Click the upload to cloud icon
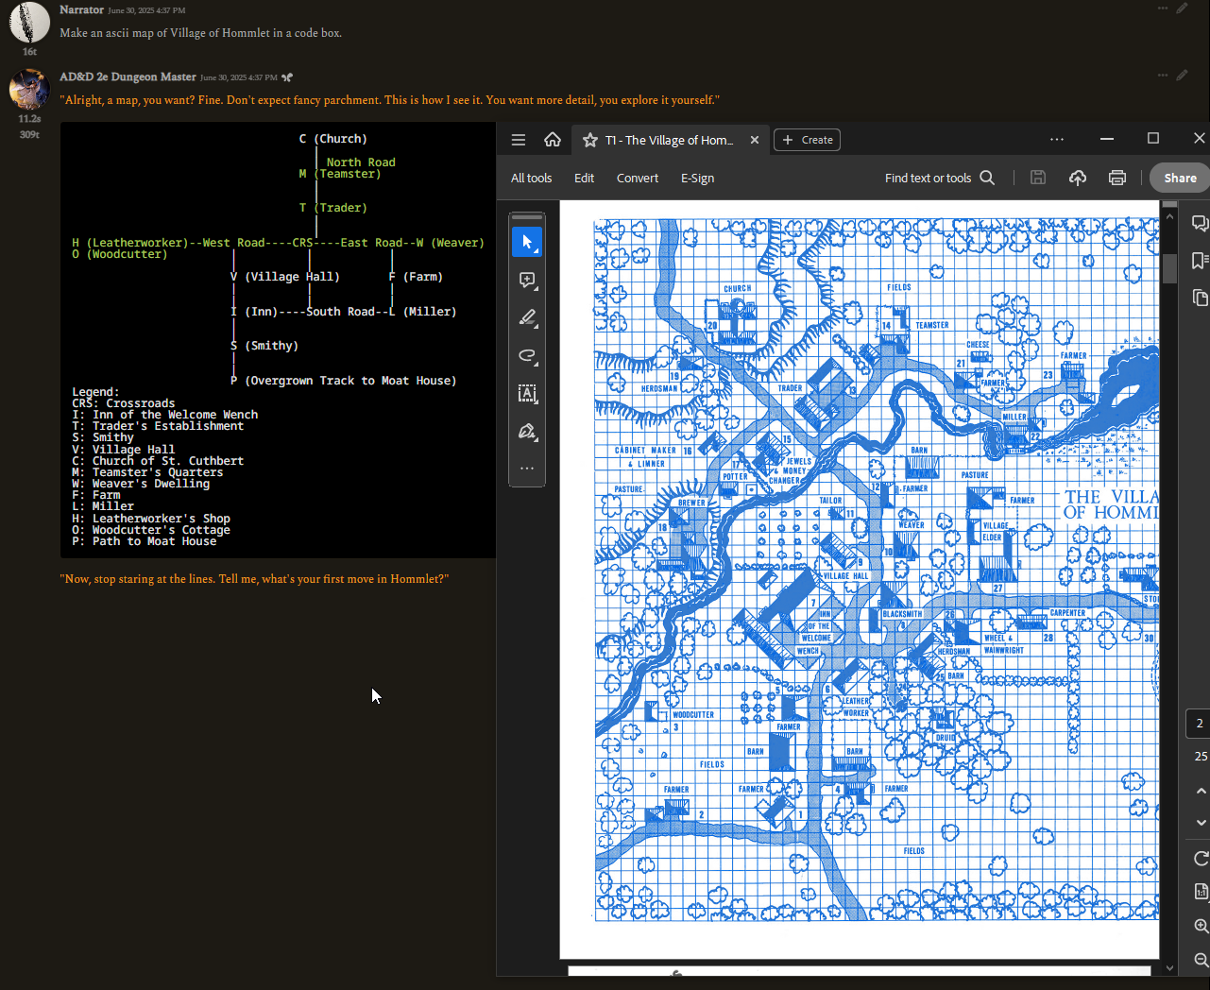 pos(1078,178)
